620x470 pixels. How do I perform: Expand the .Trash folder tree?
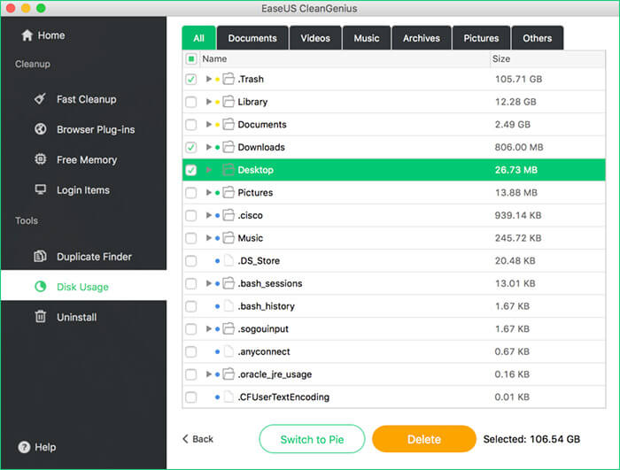point(209,79)
